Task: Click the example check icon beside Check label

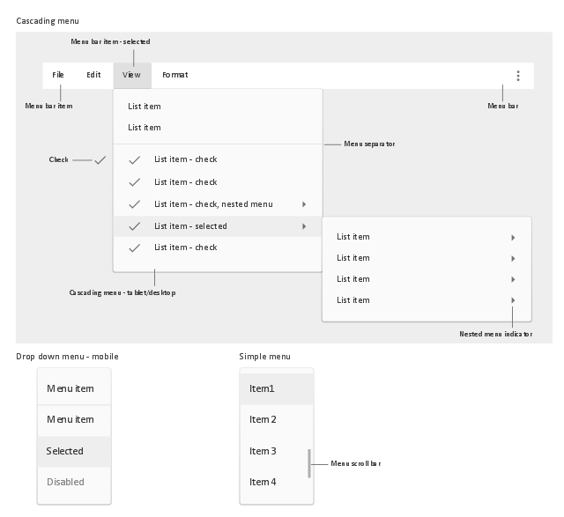Action: (x=100, y=160)
